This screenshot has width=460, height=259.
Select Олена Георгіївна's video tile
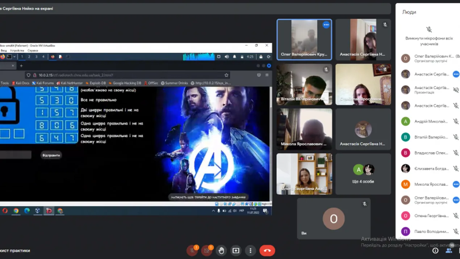click(304, 174)
